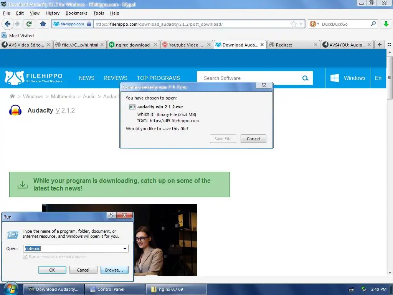
Task: Click Browse... in the Run dialog
Action: (x=114, y=270)
